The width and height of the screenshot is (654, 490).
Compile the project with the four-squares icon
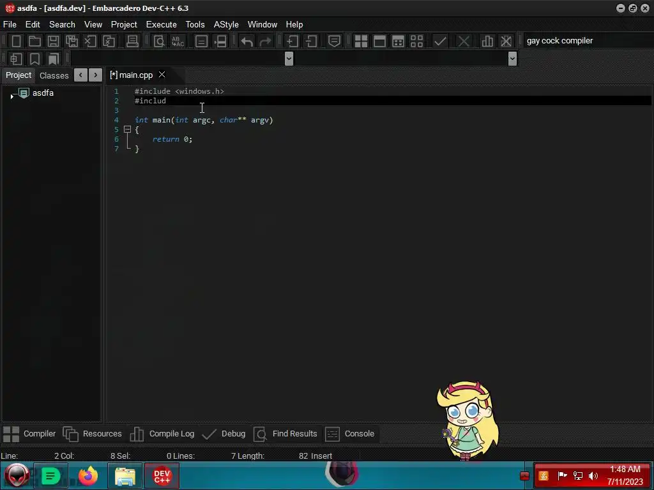tap(361, 41)
